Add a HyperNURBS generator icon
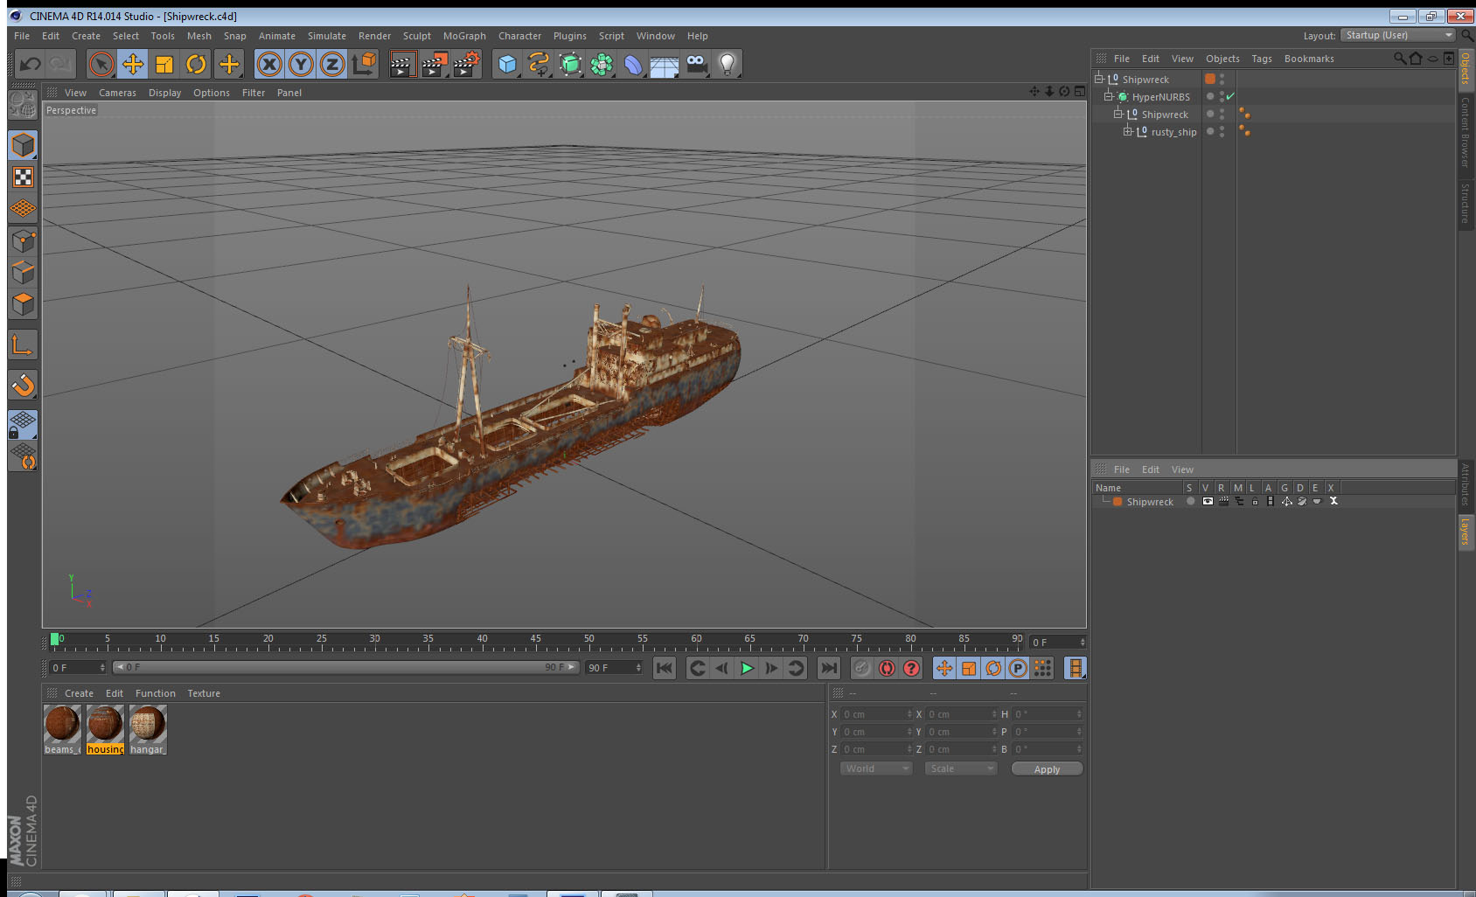This screenshot has height=897, width=1476. [570, 64]
